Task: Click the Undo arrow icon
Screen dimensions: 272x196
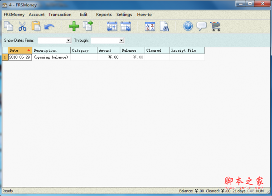Action: point(49,26)
